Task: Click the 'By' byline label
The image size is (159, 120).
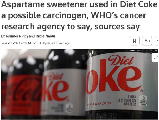Action: 3,36
